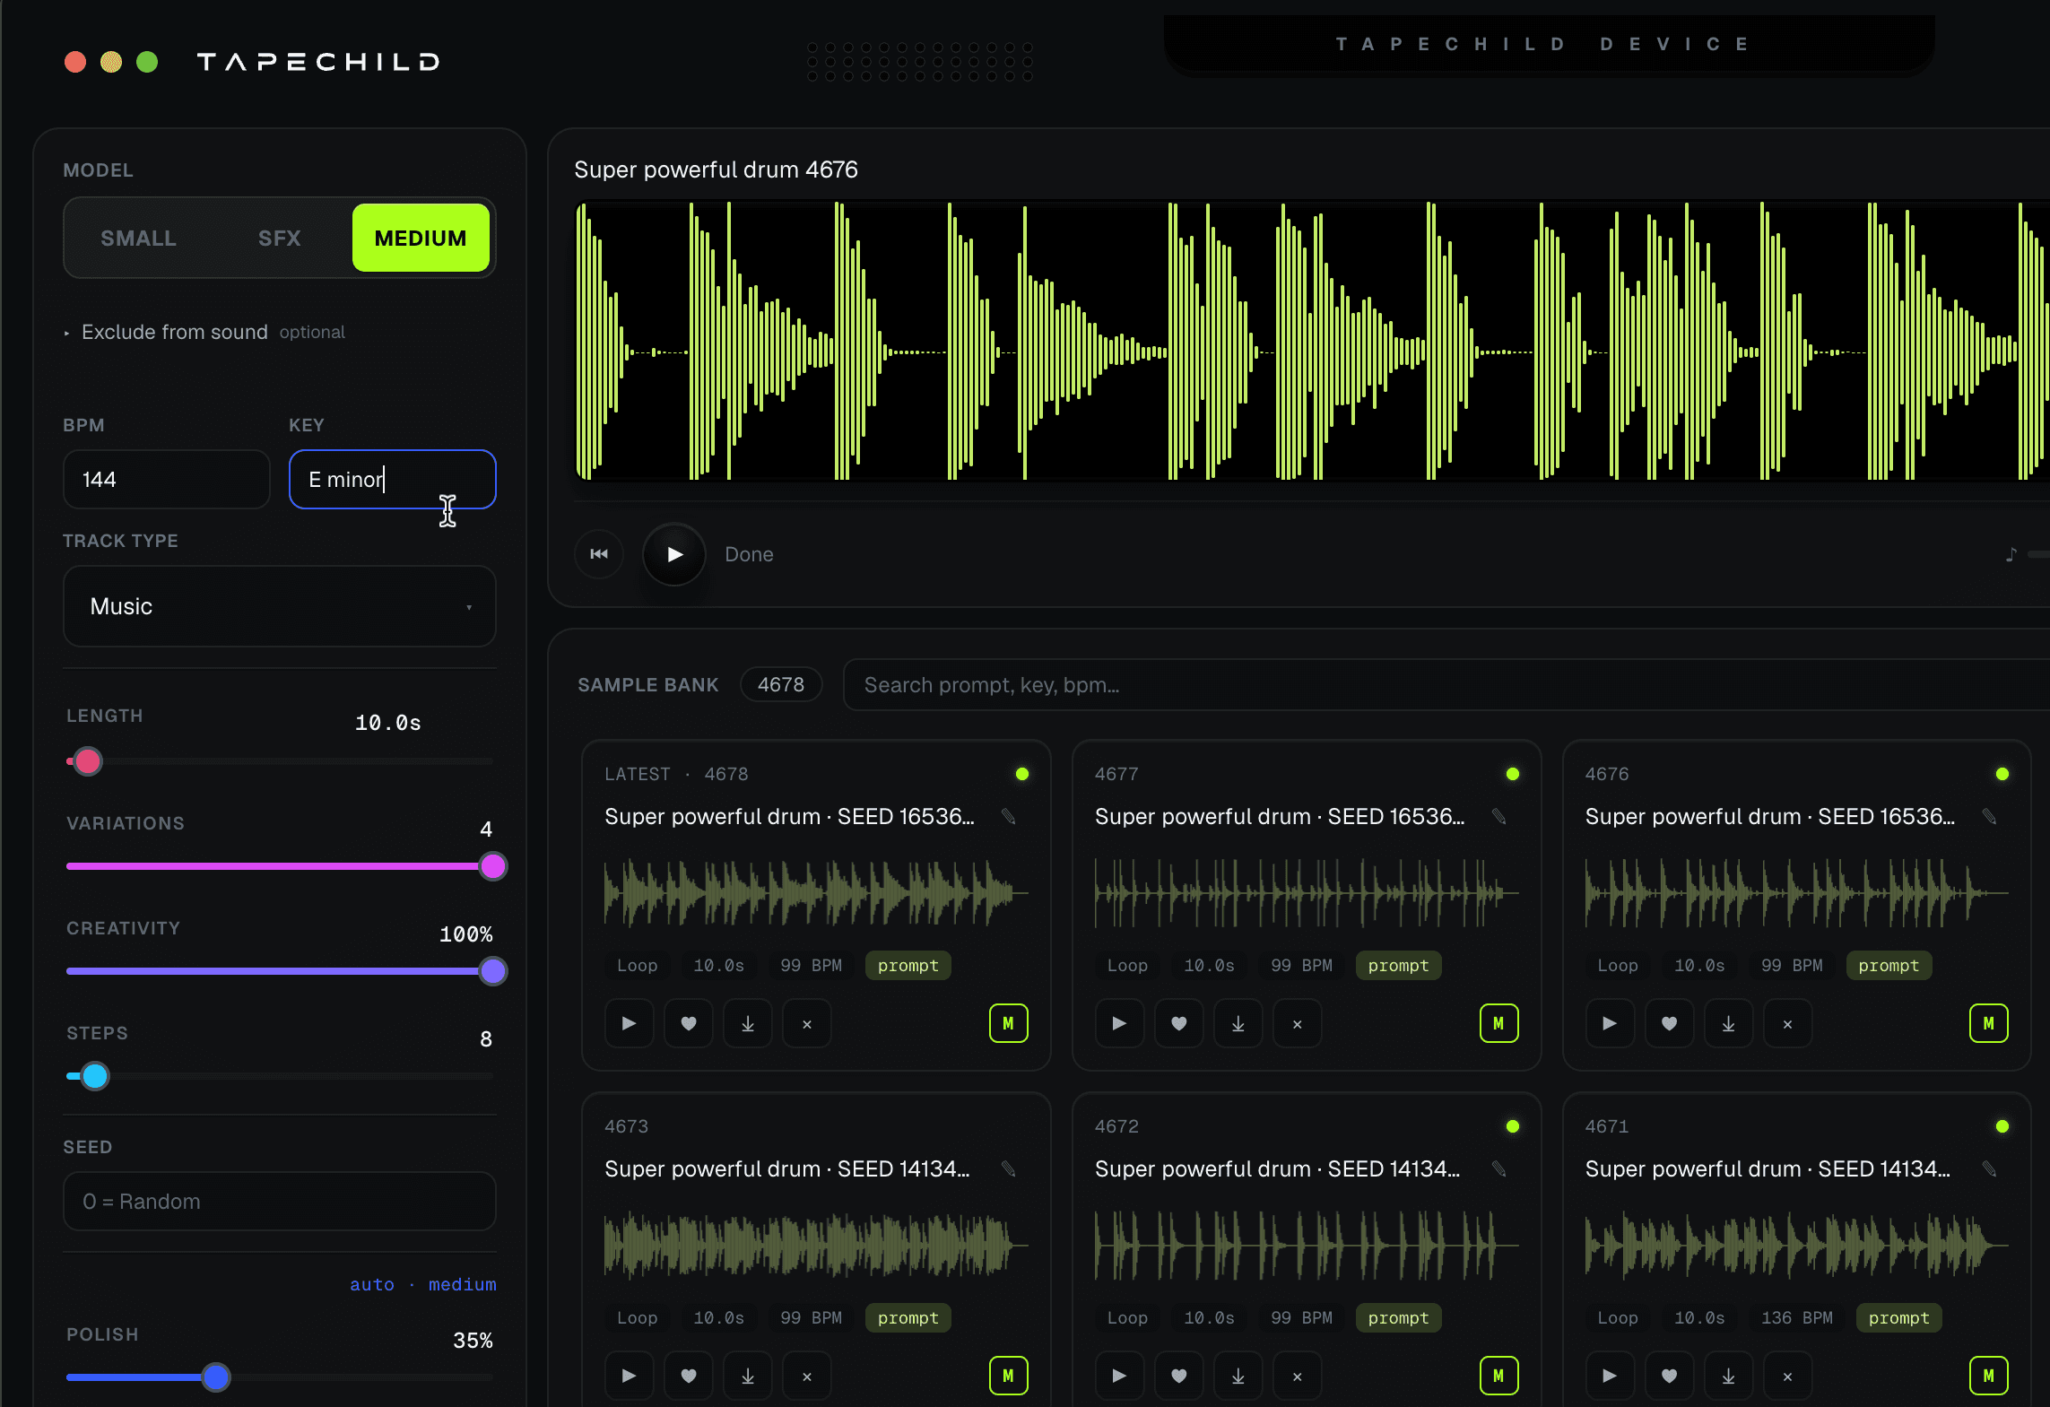Click the KEY field with E minor

pos(392,479)
